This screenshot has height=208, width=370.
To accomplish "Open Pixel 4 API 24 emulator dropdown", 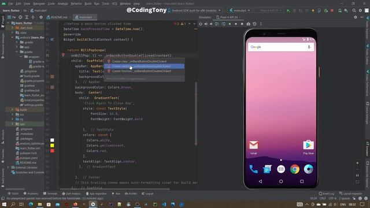I will point(269,10).
